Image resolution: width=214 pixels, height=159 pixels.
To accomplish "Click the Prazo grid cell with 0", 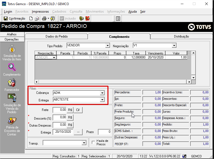I will [x=117, y=57].
